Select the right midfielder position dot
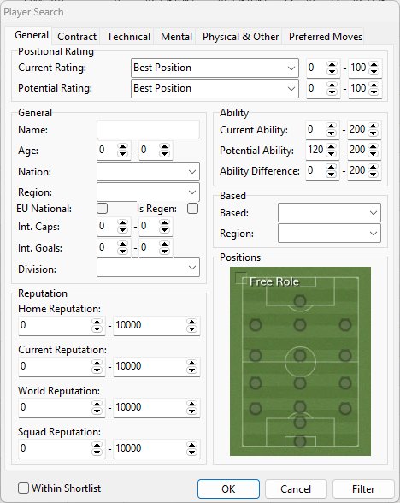This screenshot has width=400, height=503. [x=345, y=356]
